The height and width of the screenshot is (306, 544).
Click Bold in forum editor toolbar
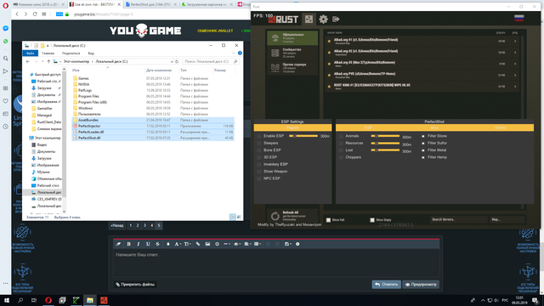128,244
